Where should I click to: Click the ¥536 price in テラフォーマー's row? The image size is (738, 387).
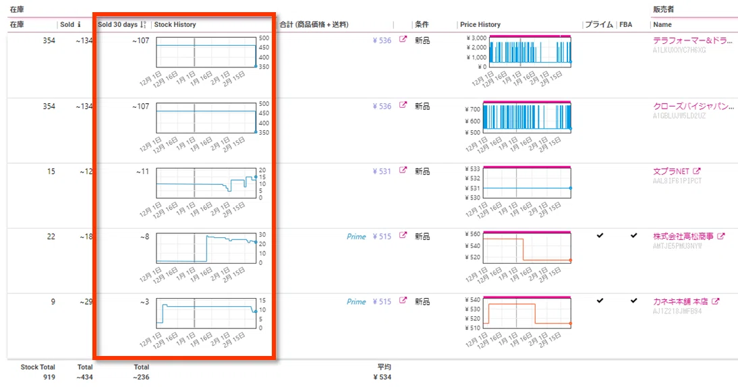coord(382,40)
